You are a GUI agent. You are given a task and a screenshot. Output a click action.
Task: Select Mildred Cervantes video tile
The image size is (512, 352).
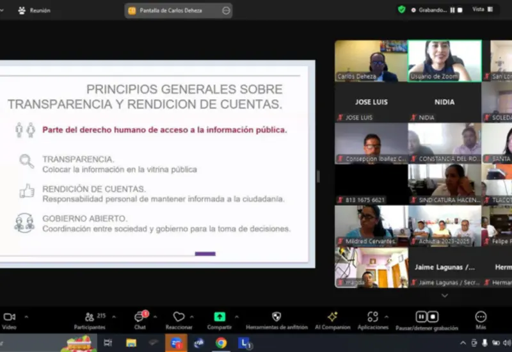371,226
